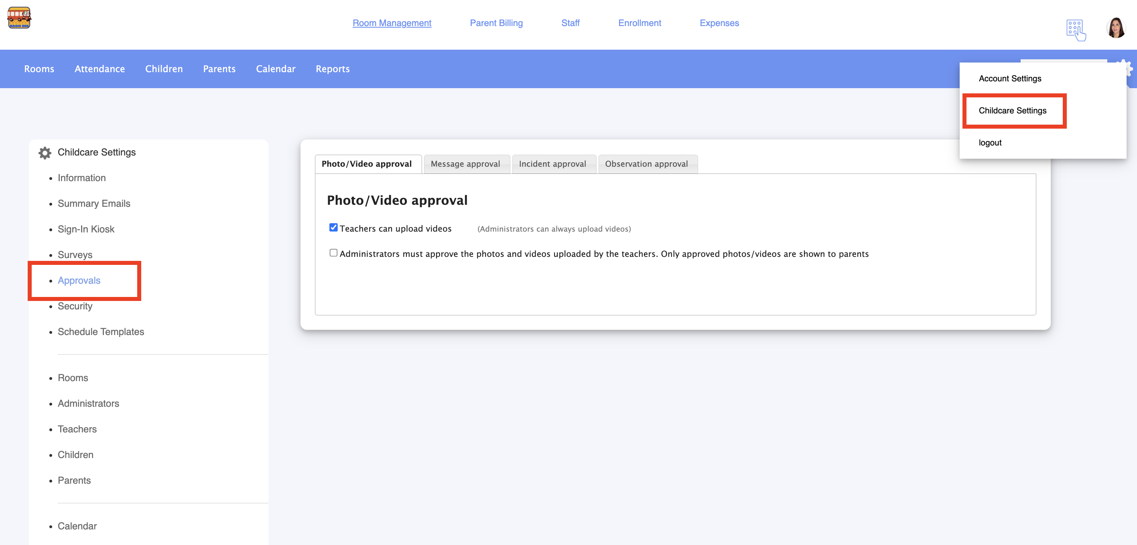Viewport: 1137px width, 545px height.
Task: Choose Account Settings from dropdown menu
Action: 1010,79
